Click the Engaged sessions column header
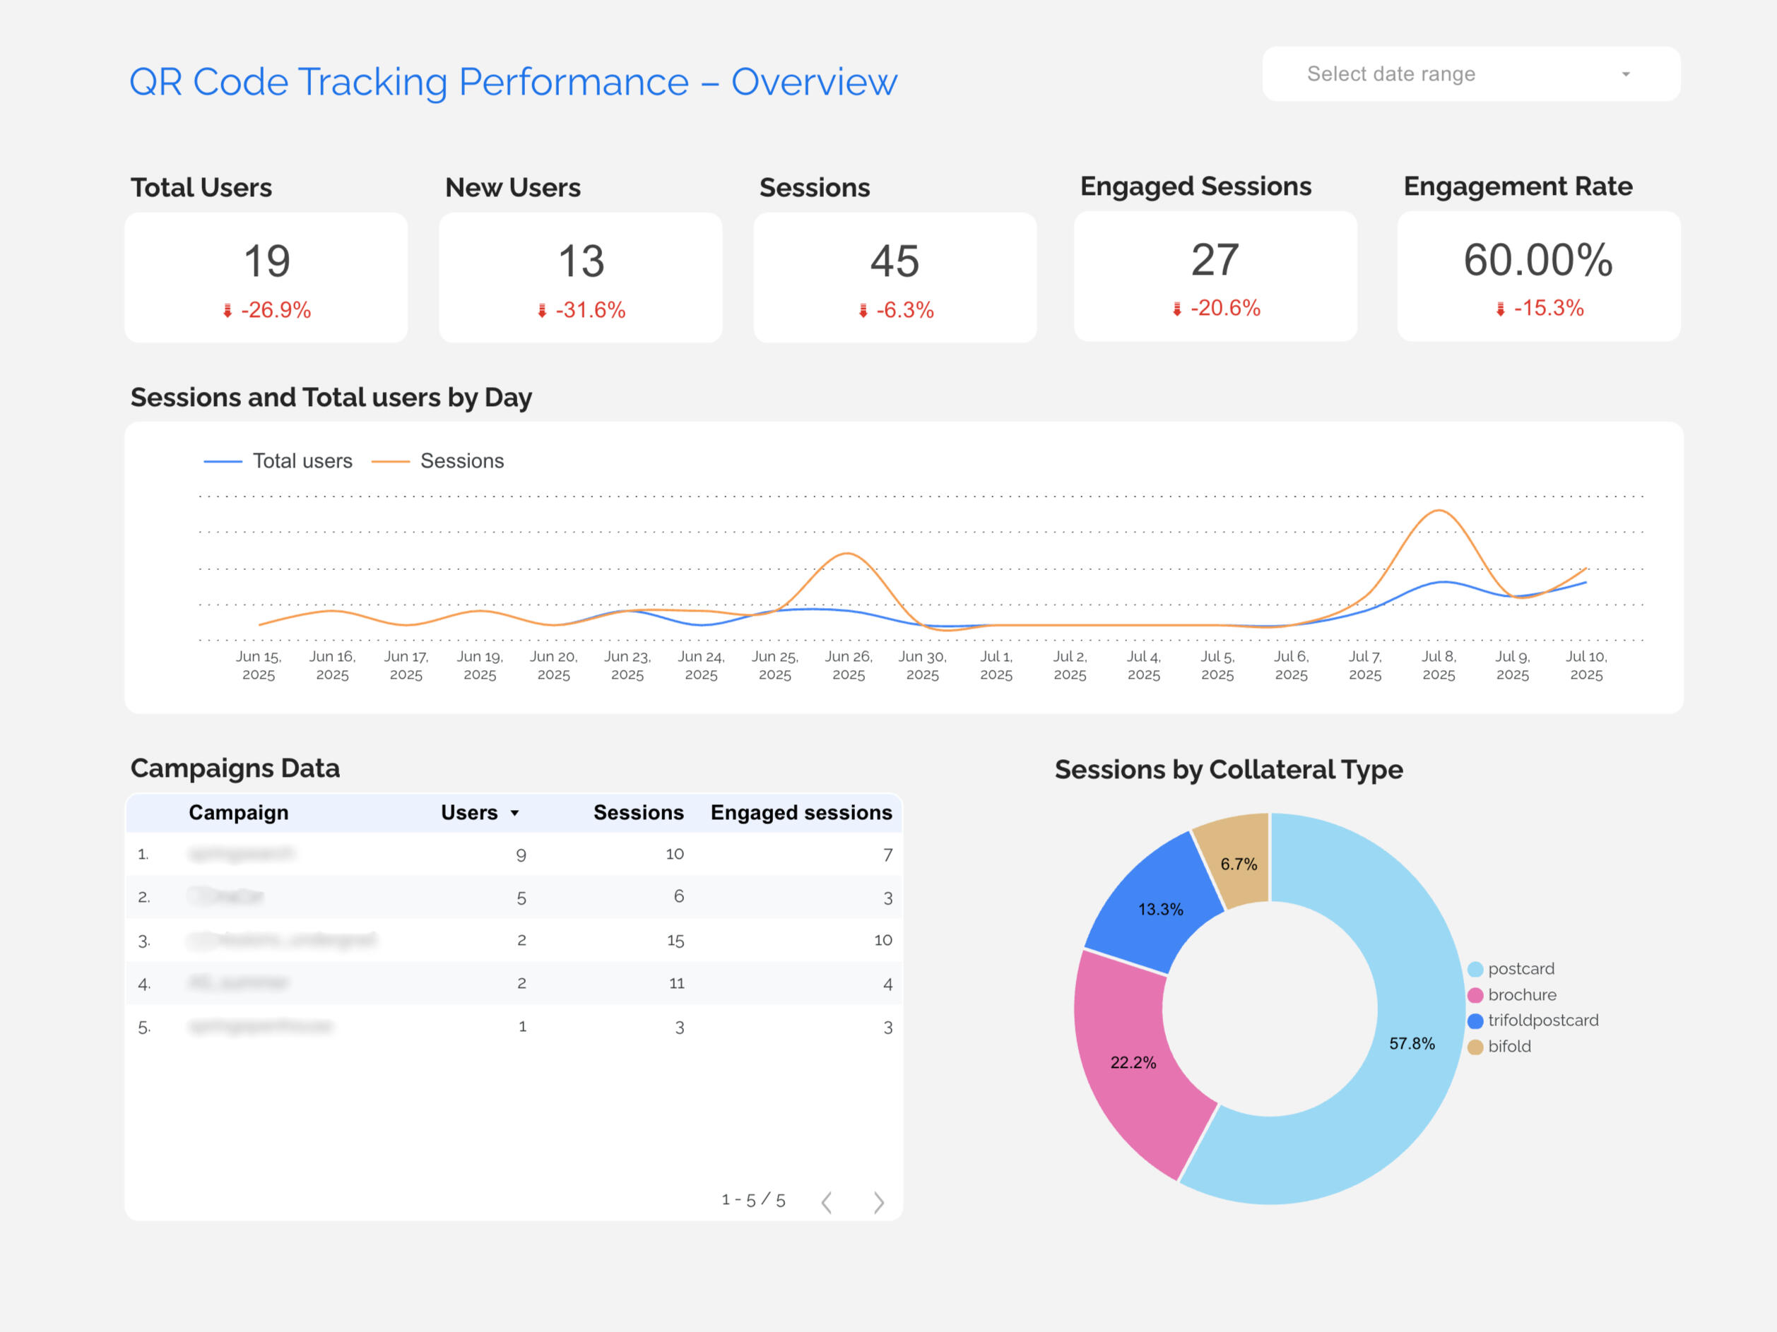1777x1332 pixels. [801, 812]
